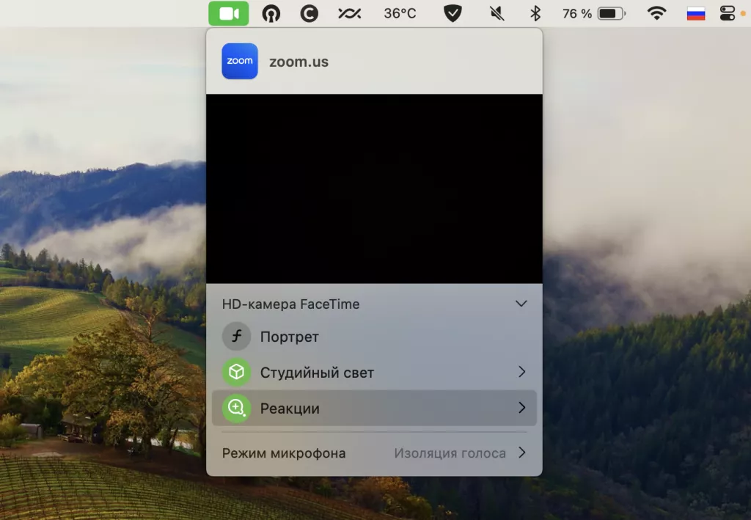Click the zoom.us app icon in the popup
751x520 pixels.
pos(239,62)
